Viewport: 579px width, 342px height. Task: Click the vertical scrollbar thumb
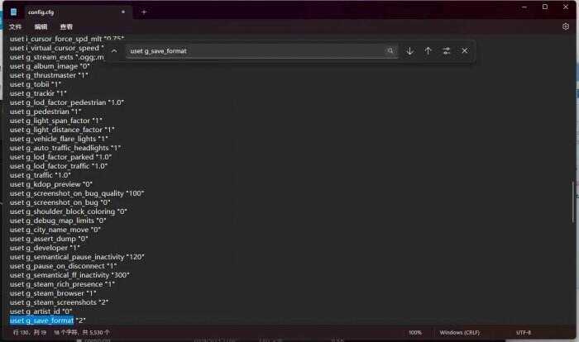[573, 202]
